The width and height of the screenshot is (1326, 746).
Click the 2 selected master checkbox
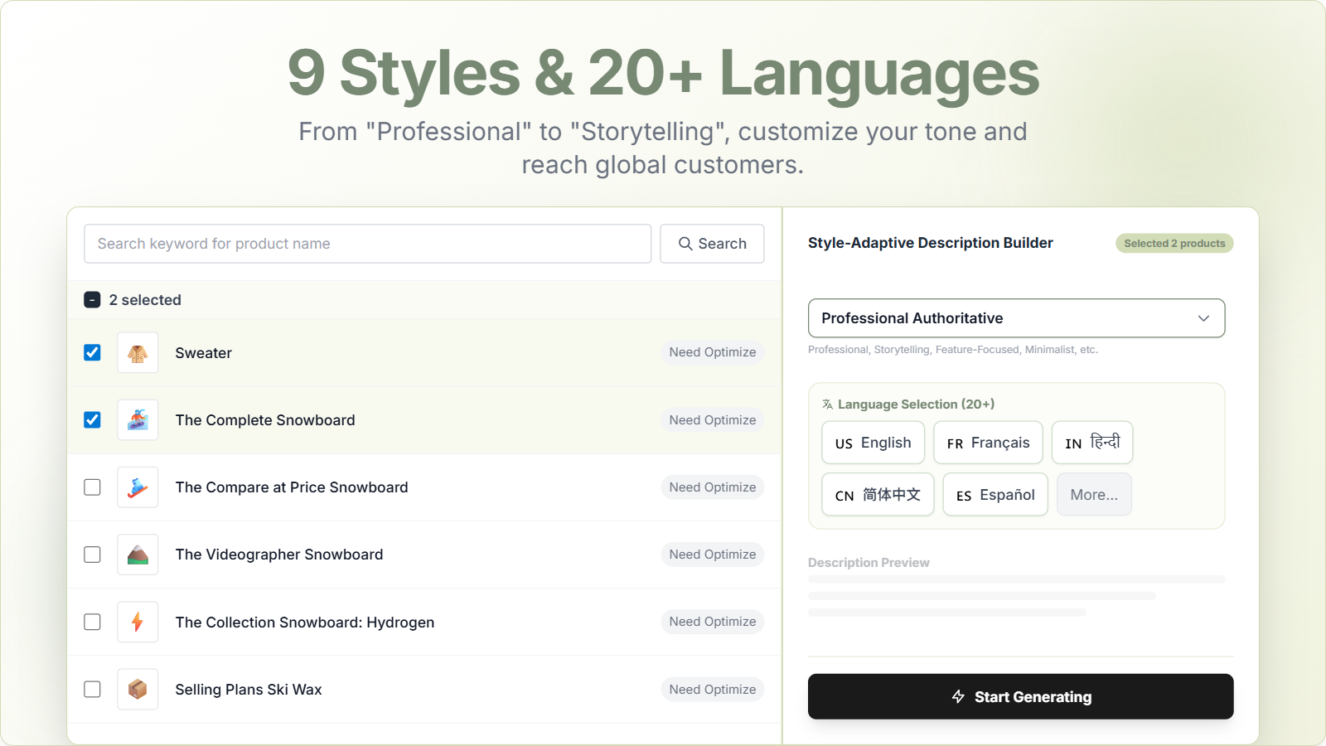point(92,299)
